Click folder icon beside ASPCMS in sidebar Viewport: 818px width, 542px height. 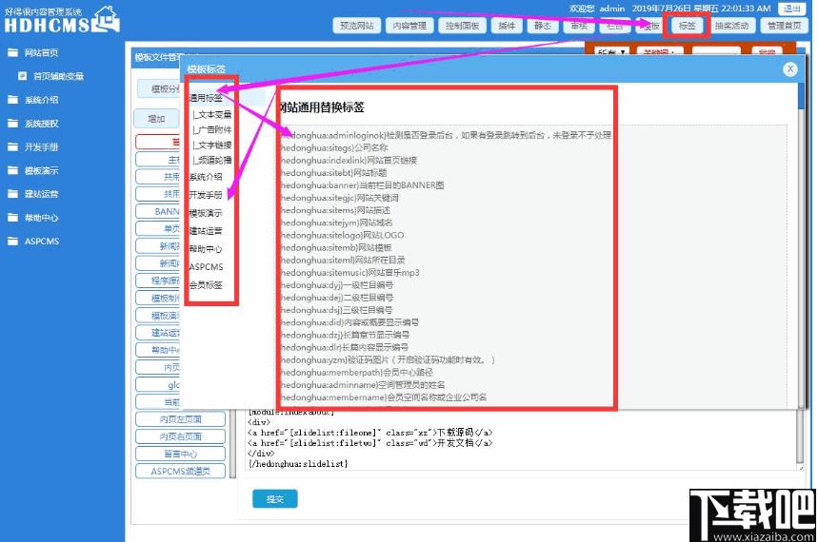pyautogui.click(x=11, y=242)
